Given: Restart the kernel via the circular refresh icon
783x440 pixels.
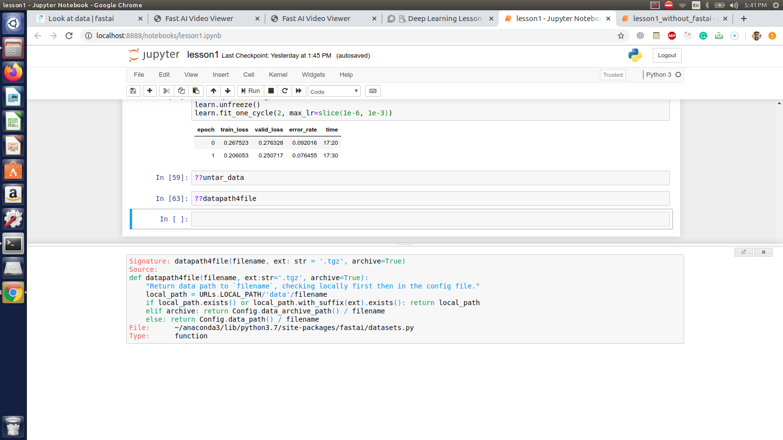Looking at the screenshot, I should (284, 91).
